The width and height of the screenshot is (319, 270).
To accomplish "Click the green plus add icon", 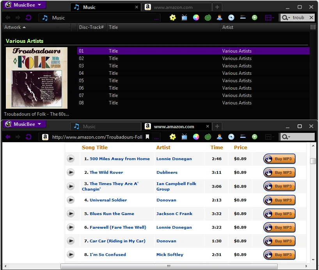I will 254,18.
